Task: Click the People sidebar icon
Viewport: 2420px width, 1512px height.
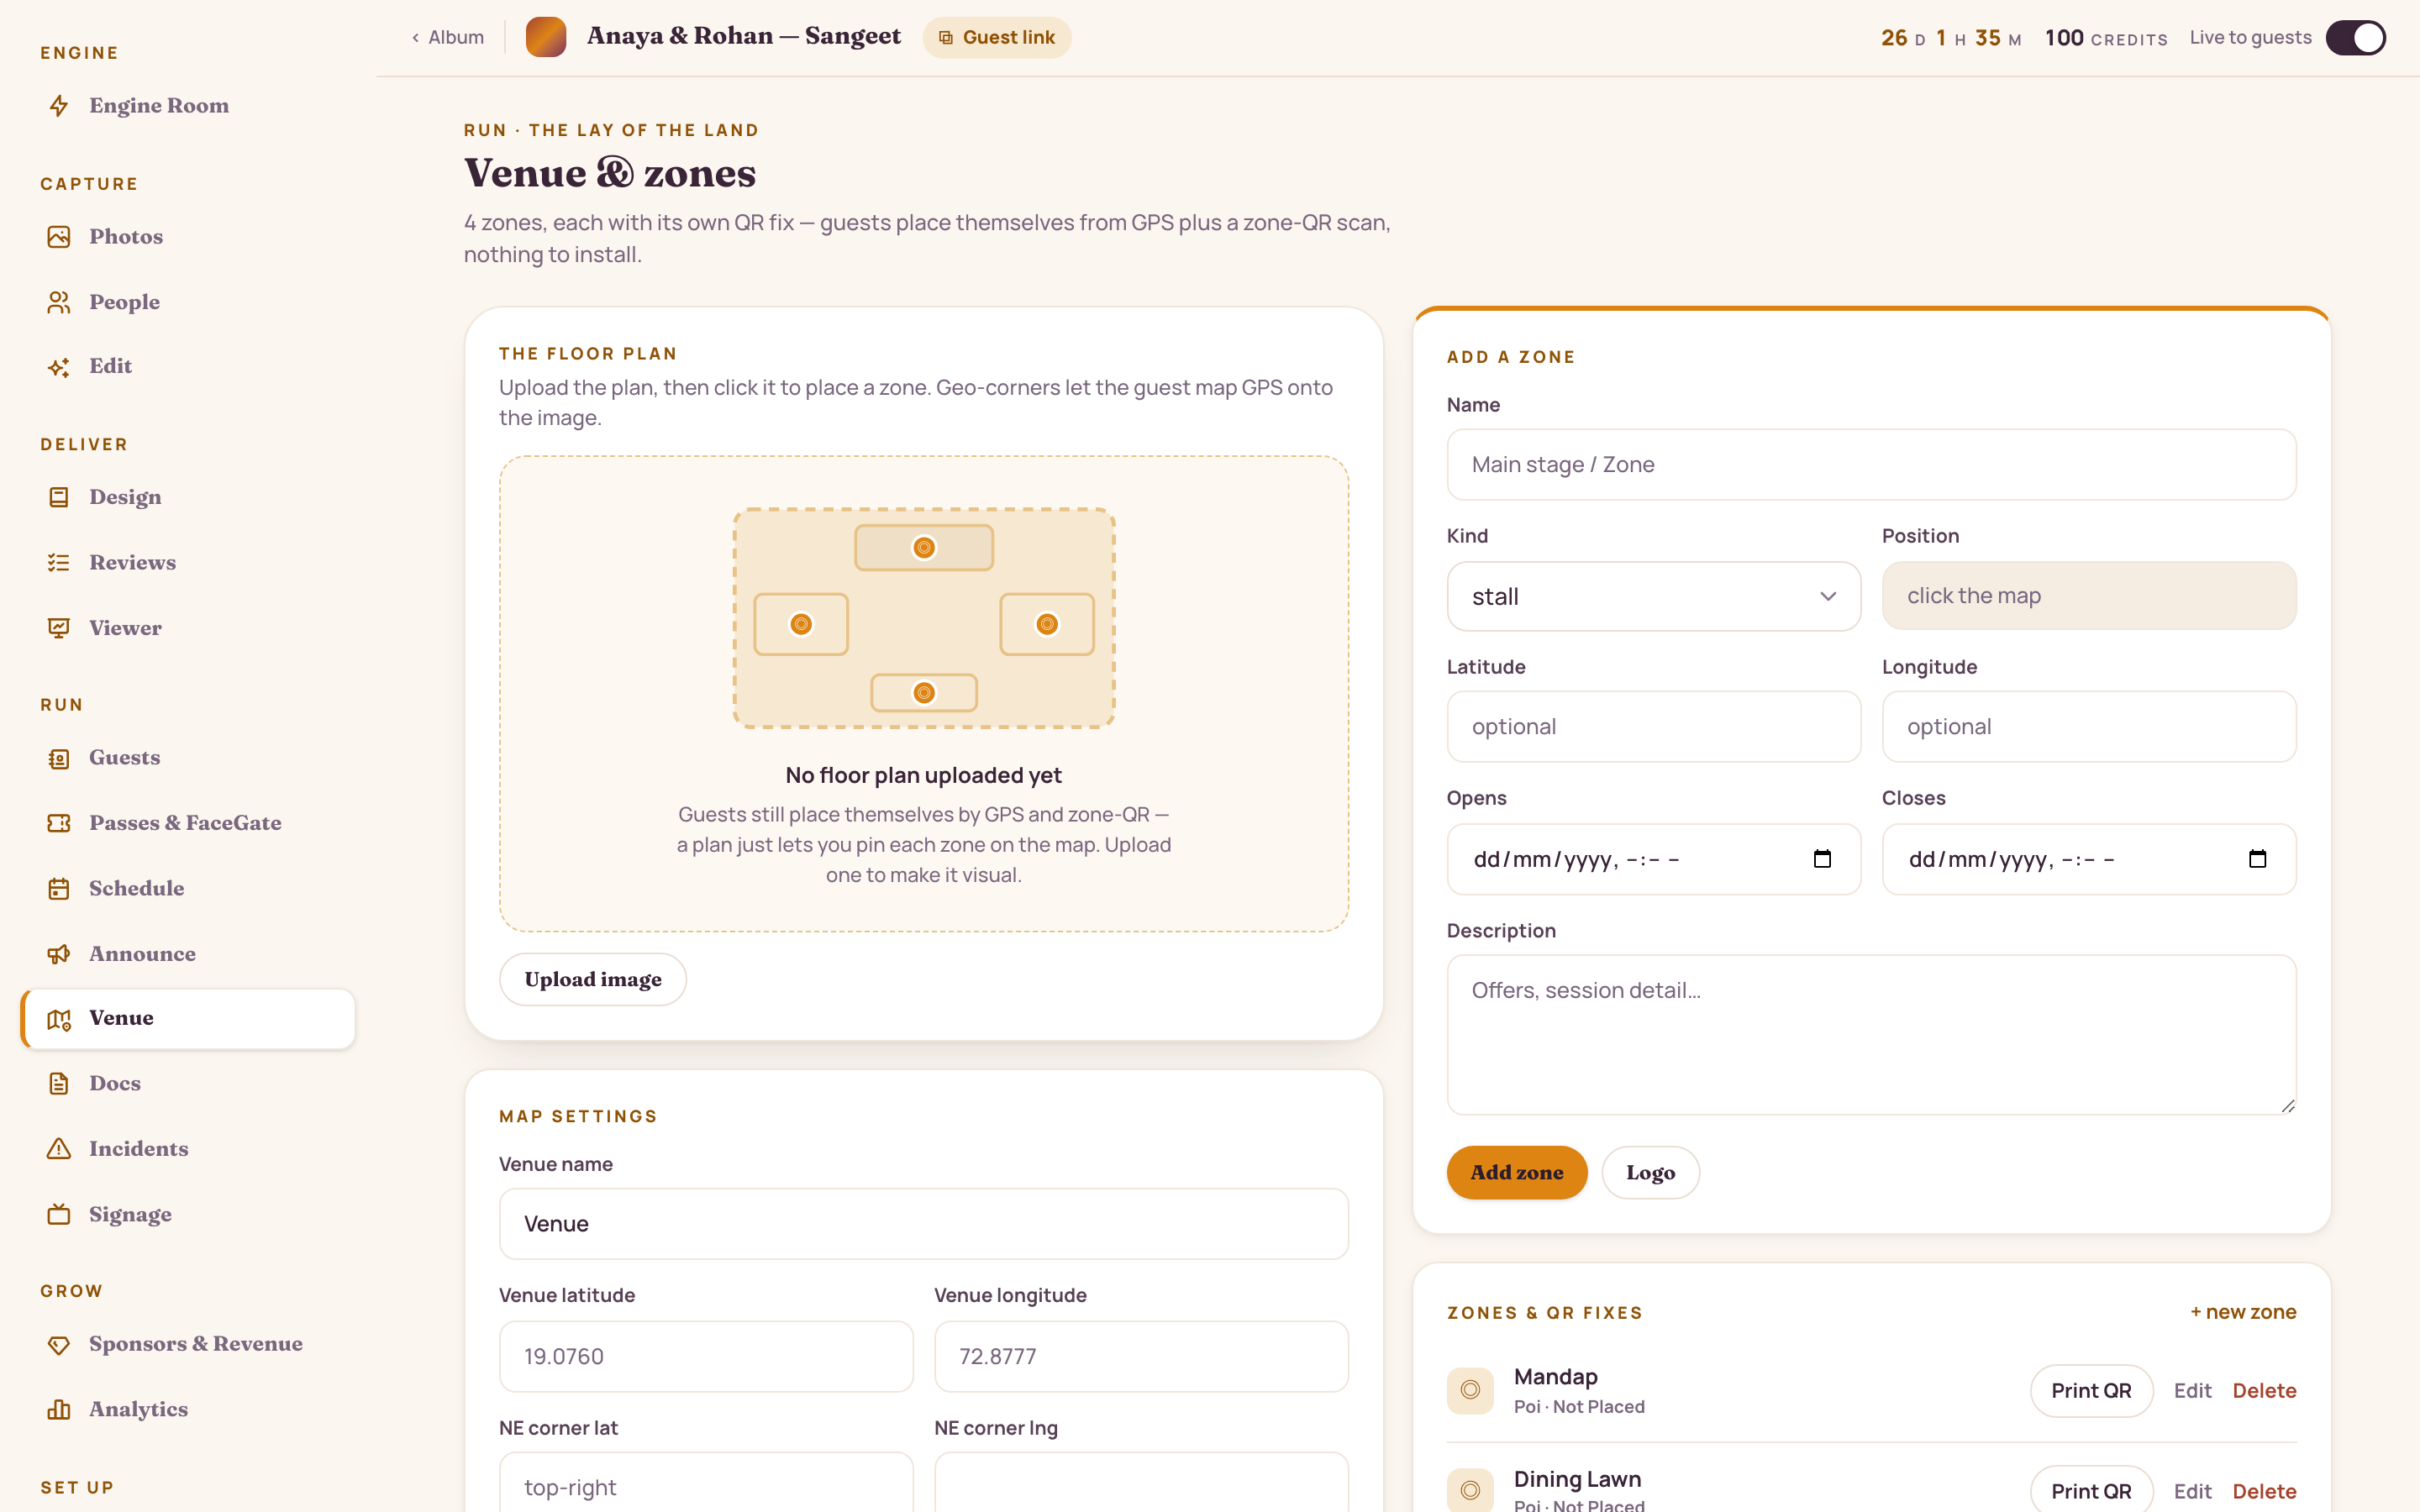Action: pos(59,302)
